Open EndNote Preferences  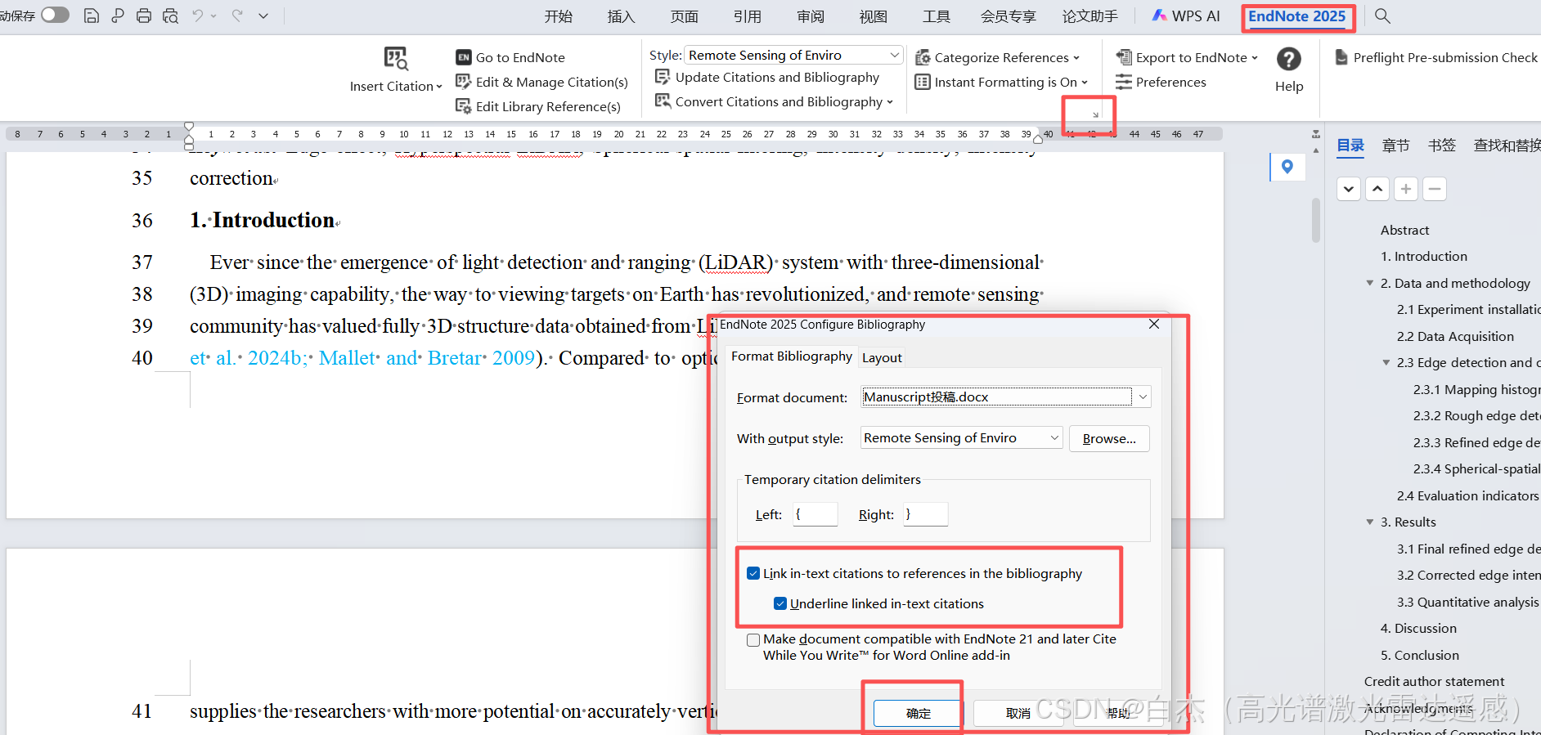[1161, 82]
